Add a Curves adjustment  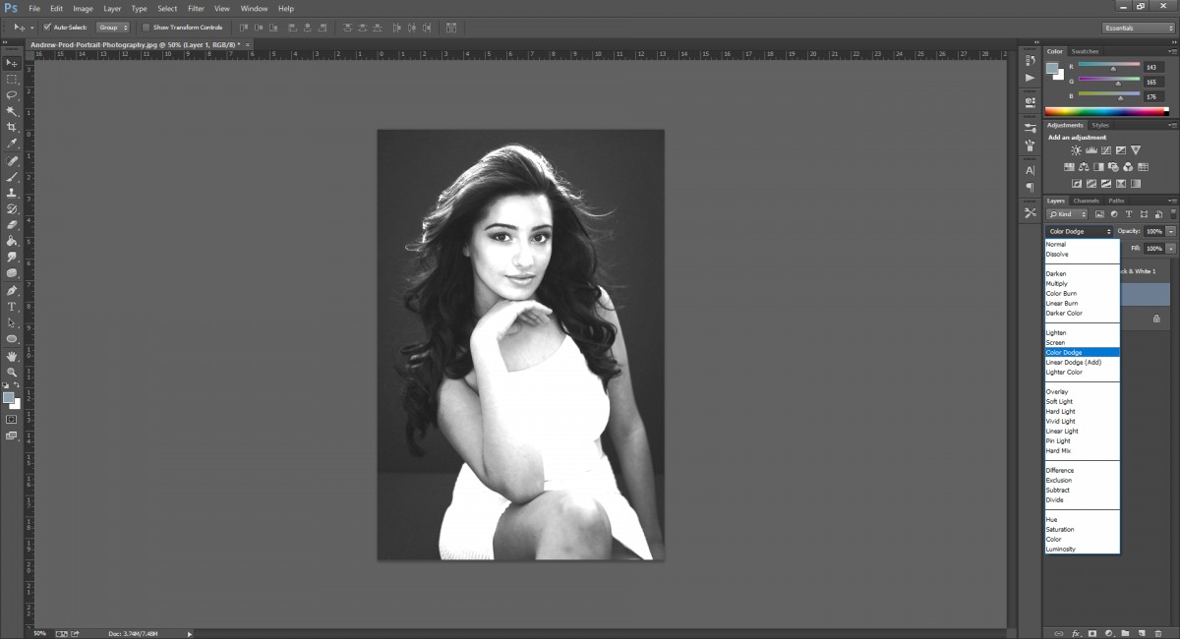[x=1105, y=150]
